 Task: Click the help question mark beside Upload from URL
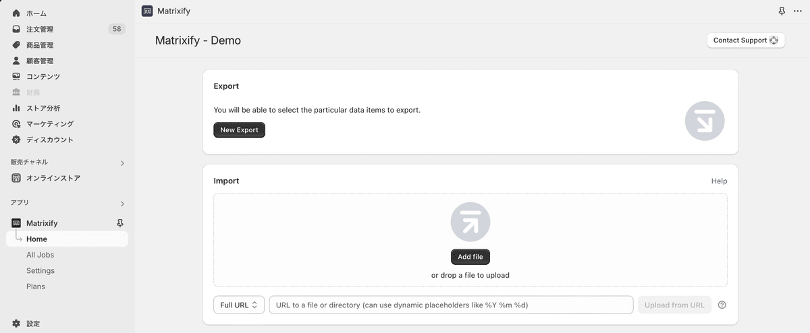[722, 305]
